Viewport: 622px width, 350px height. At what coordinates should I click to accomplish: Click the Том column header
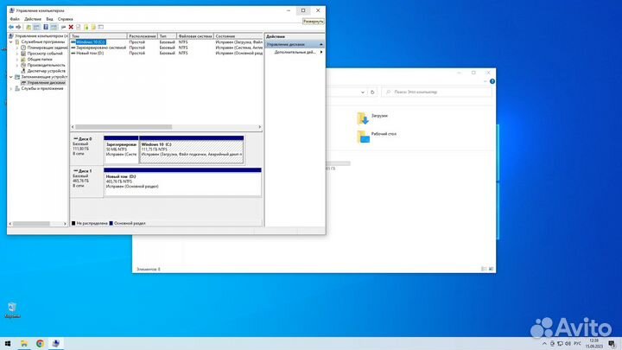pyautogui.click(x=98, y=36)
